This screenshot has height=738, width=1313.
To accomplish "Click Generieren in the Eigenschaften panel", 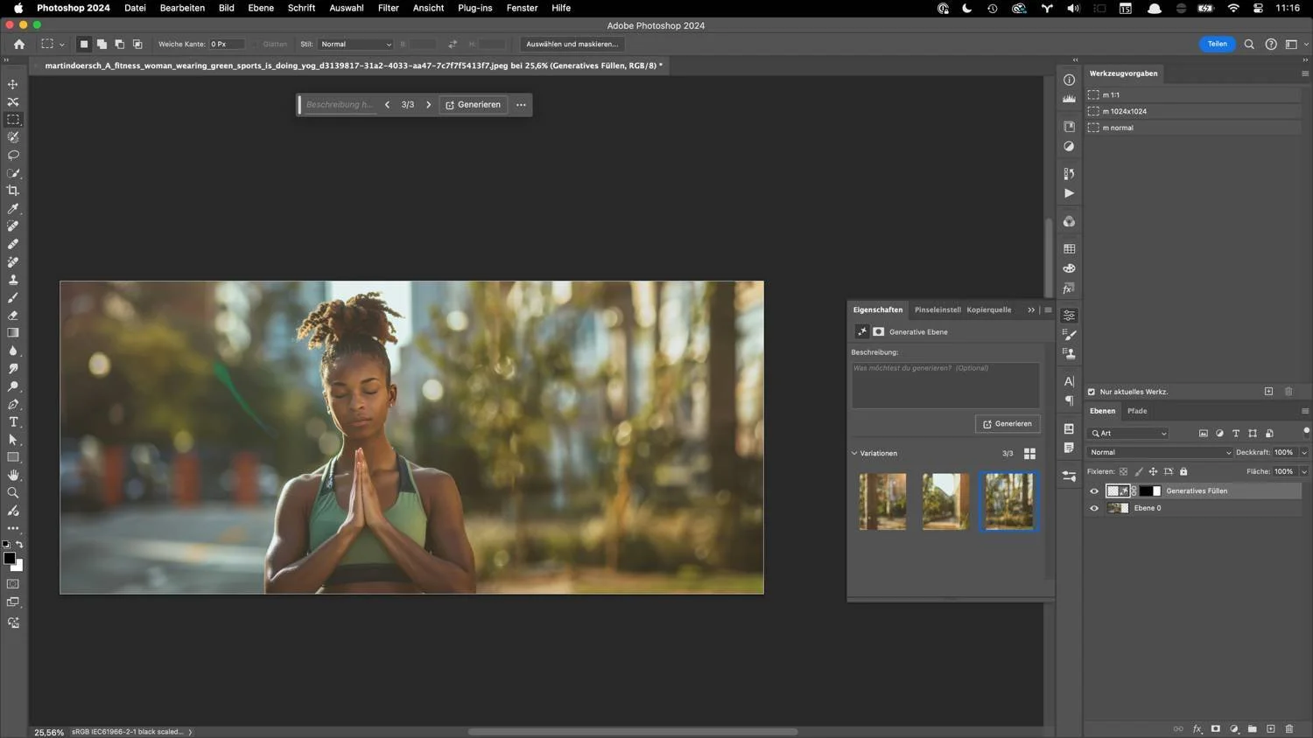I will click(1008, 424).
